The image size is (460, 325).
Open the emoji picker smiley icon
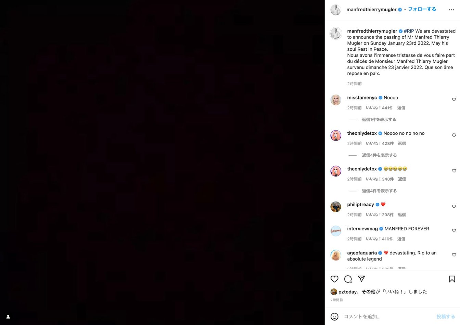coord(334,316)
